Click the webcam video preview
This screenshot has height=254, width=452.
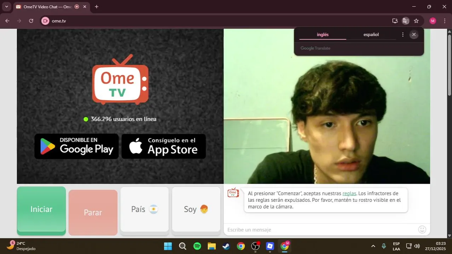click(x=327, y=106)
